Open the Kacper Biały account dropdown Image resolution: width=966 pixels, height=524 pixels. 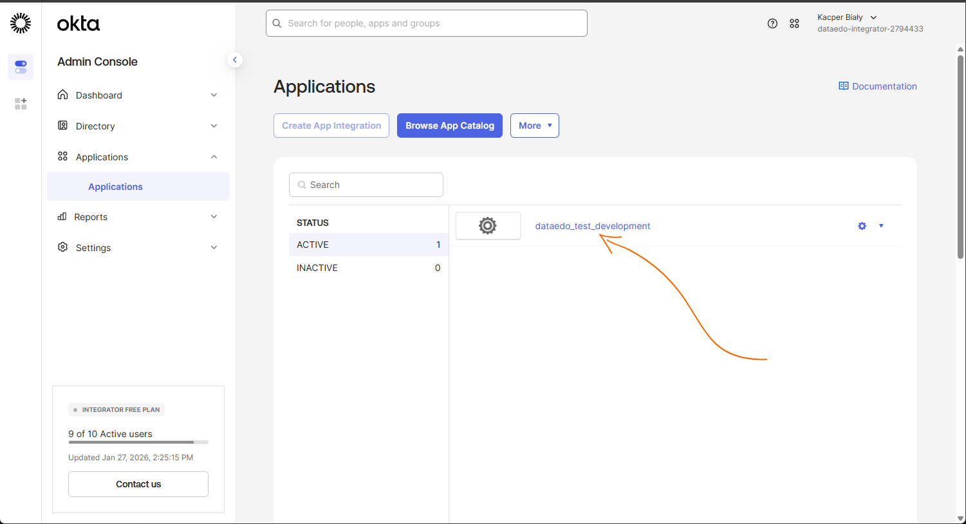tap(847, 17)
